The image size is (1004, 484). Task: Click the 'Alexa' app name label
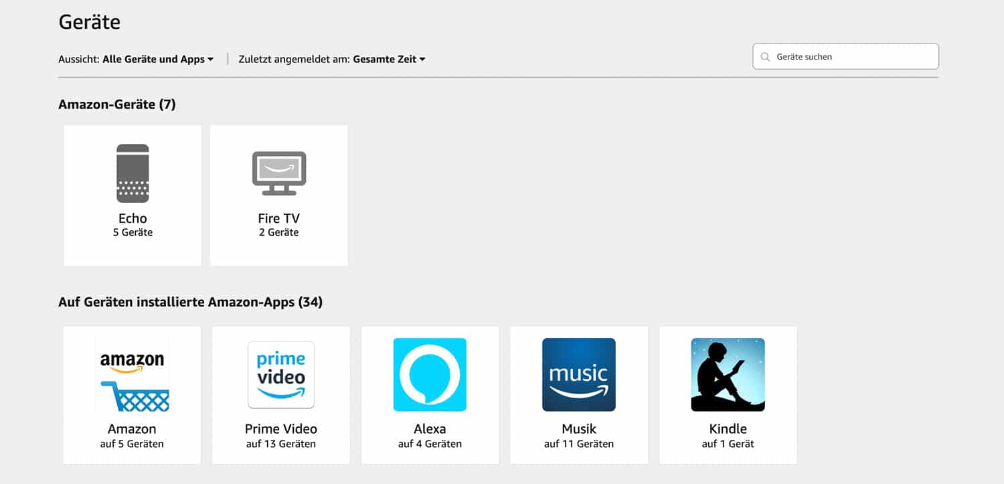[x=430, y=429]
